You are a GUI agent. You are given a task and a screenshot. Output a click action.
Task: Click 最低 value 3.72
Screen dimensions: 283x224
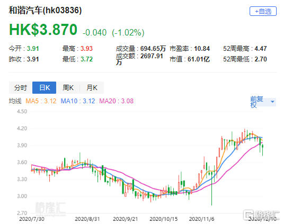86,59
